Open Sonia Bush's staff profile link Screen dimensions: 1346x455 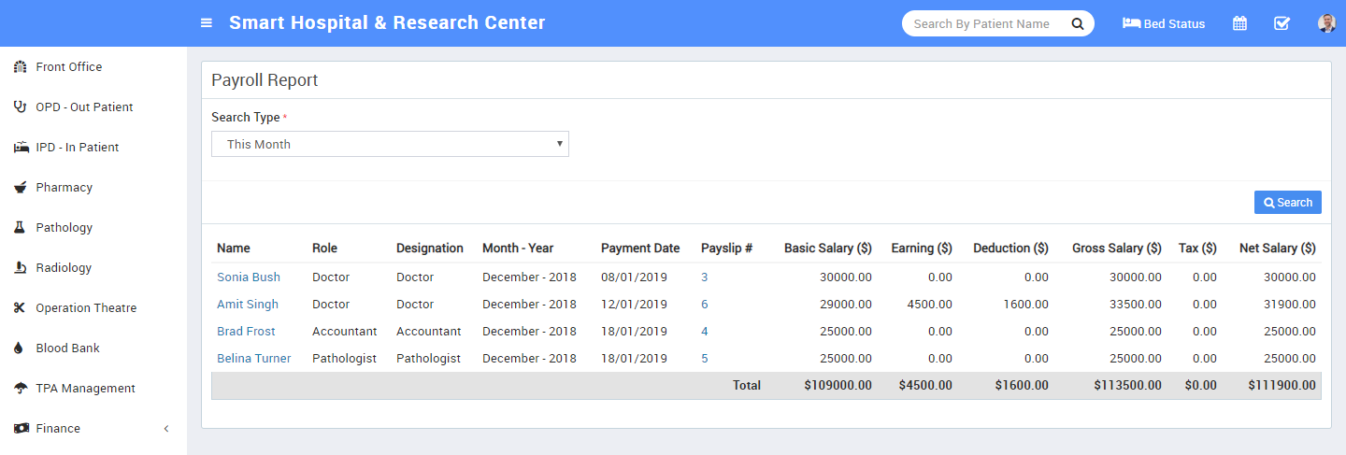click(x=249, y=277)
